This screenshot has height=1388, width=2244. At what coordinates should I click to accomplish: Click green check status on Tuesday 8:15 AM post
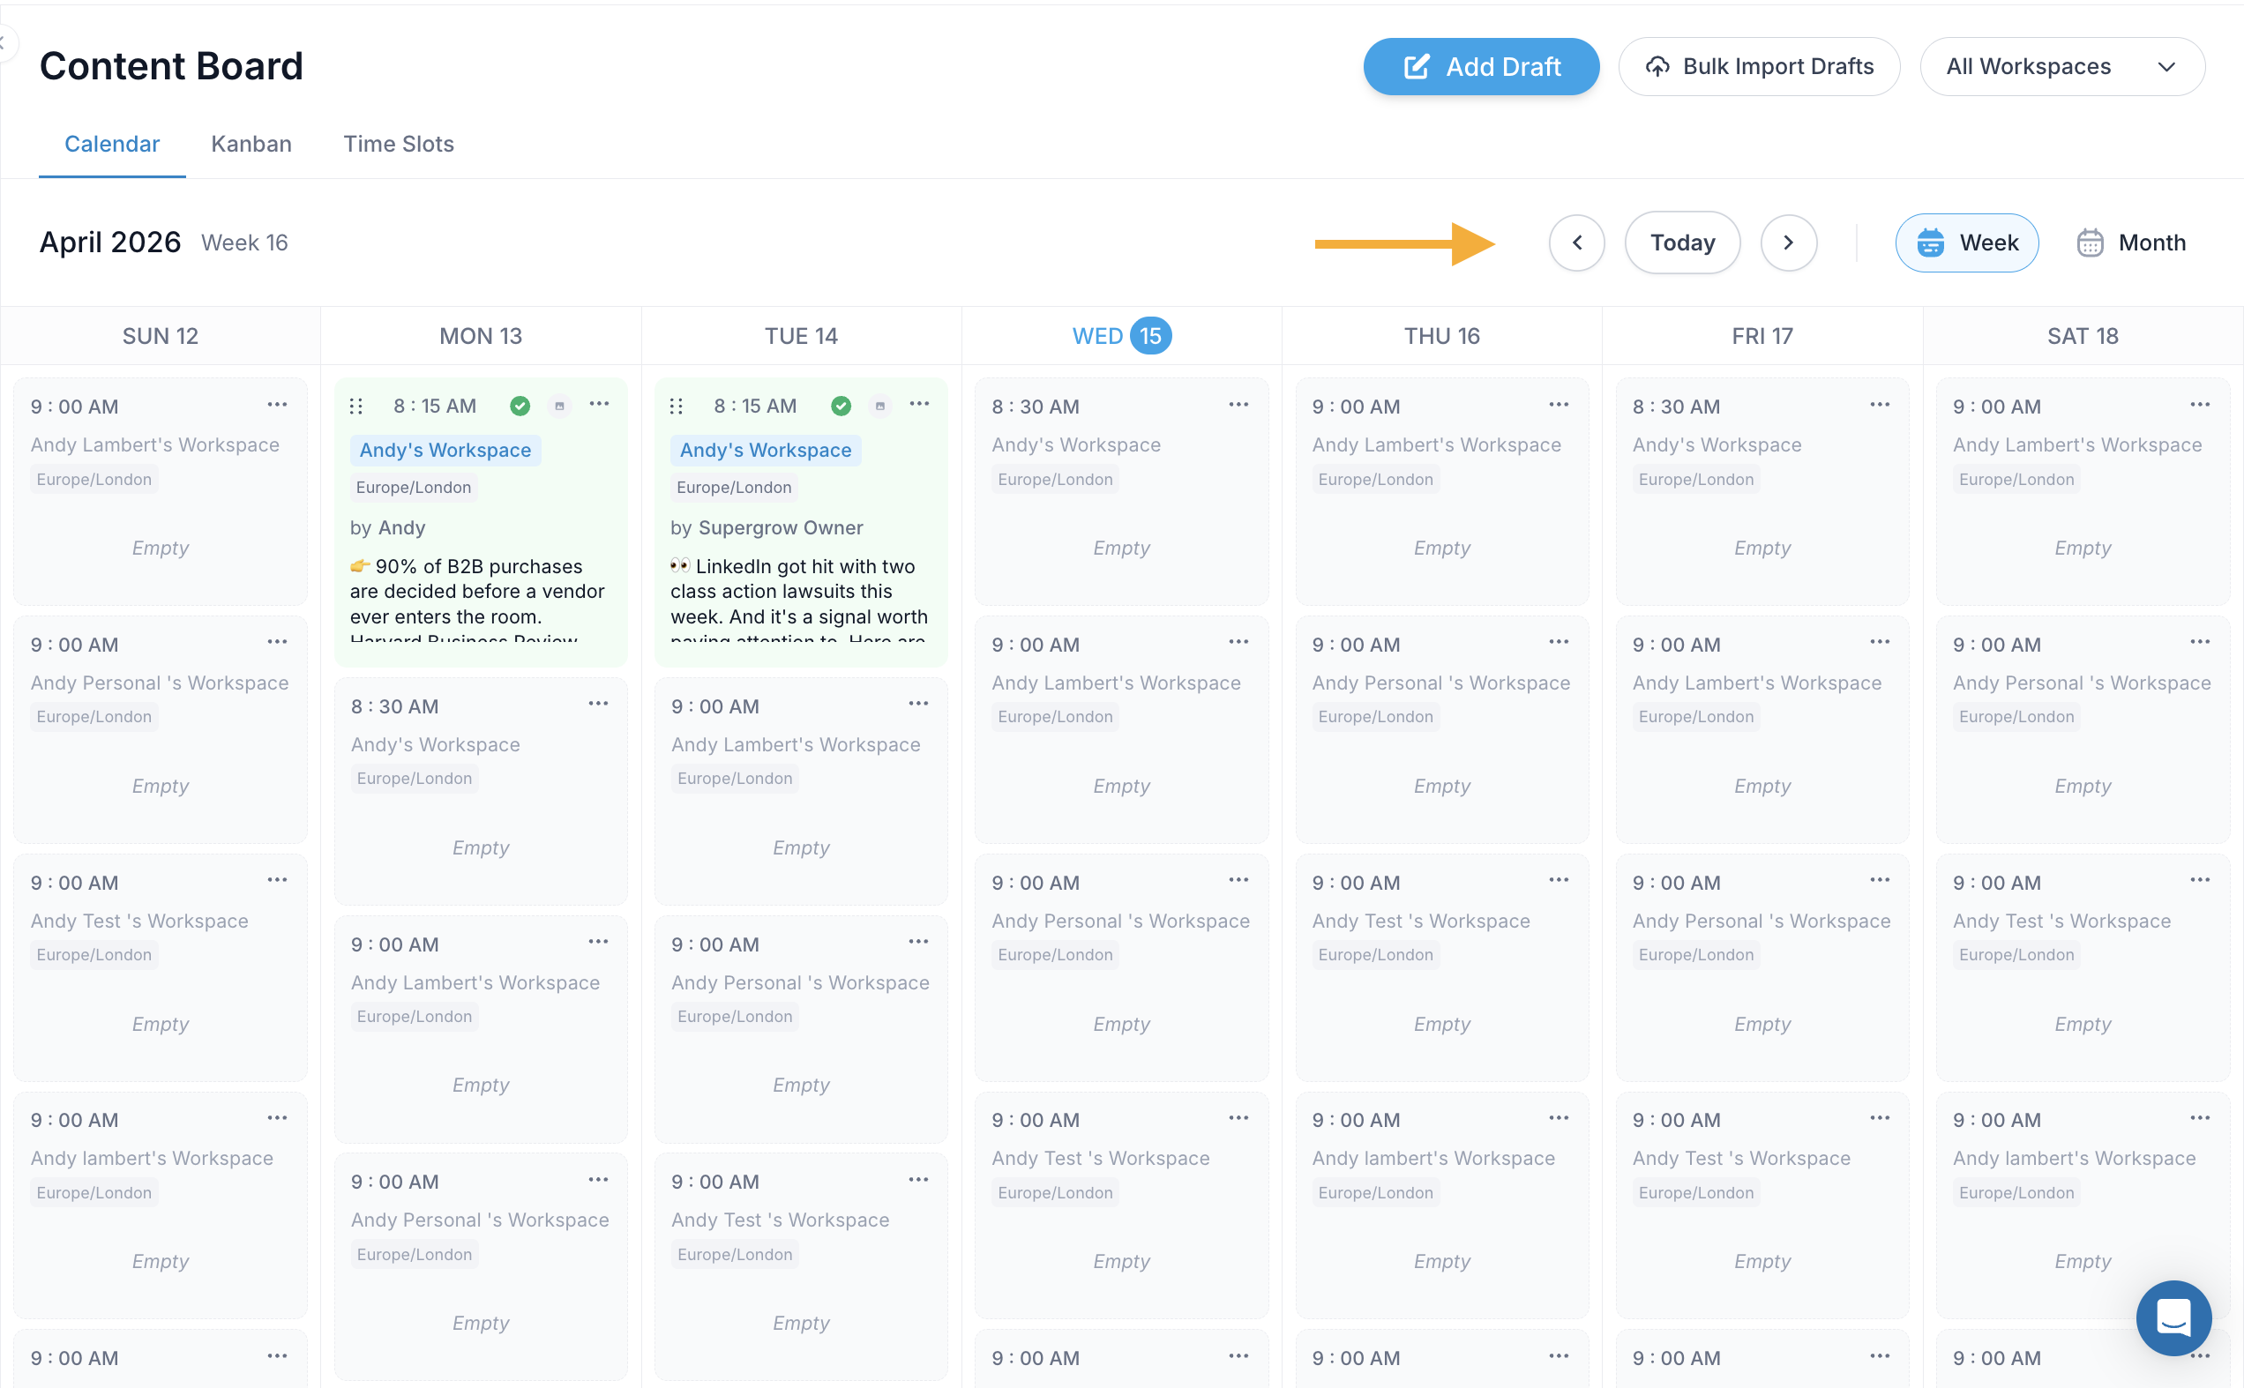coord(840,406)
